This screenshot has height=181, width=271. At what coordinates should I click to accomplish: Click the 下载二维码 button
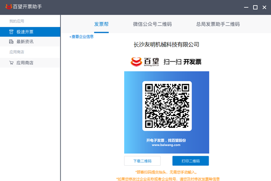click(x=142, y=161)
